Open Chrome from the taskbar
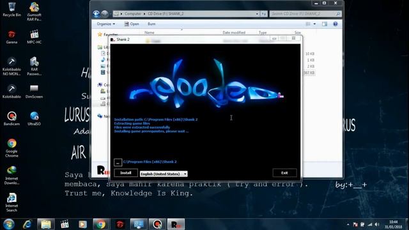This screenshot has width=409, height=230. [x=101, y=224]
